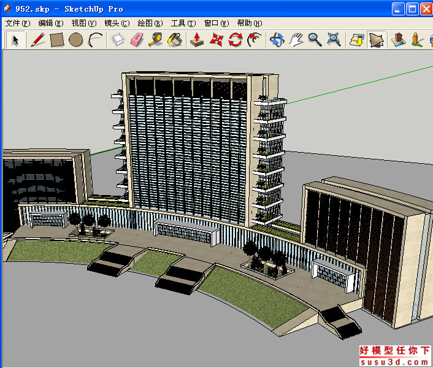This screenshot has height=368, width=433.
Task: Minimize the SketchUp Pro window
Action: coord(398,9)
